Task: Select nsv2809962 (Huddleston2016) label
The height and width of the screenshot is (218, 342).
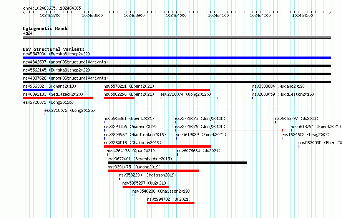Action: [x=135, y=135]
